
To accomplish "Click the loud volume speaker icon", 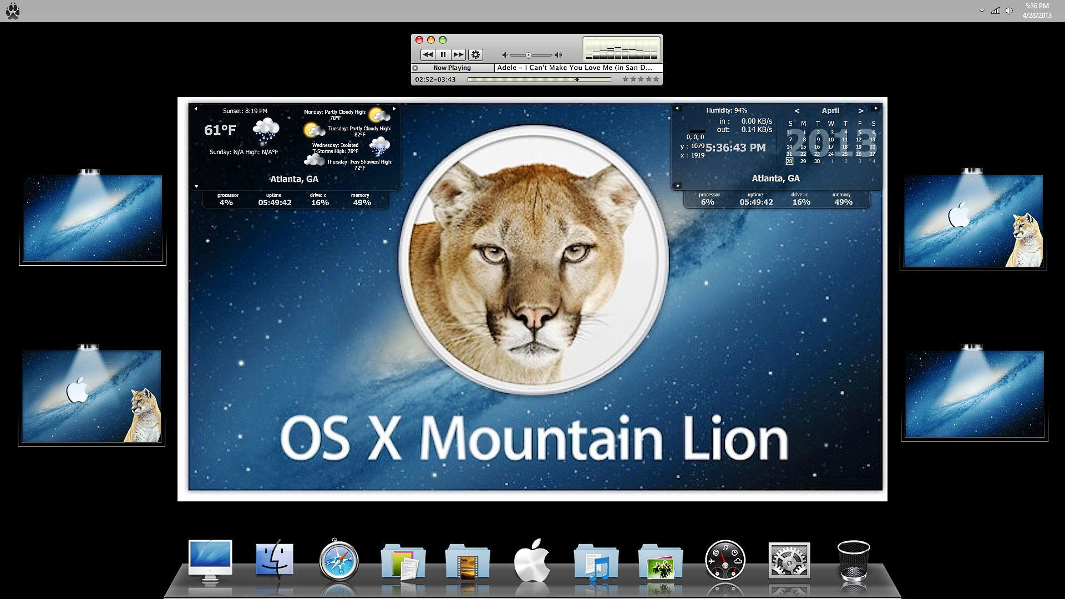I will (x=558, y=55).
